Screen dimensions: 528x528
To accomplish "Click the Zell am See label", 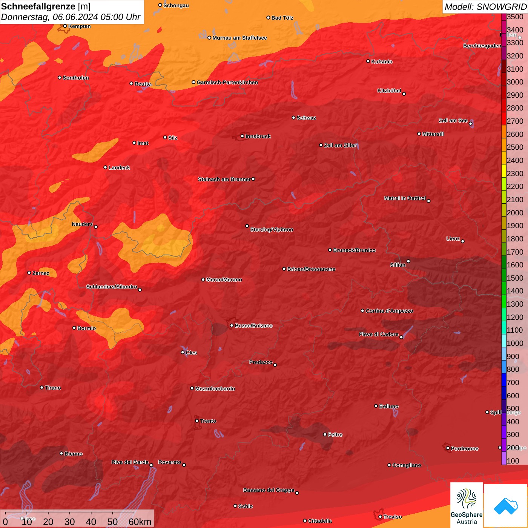I will (453, 120).
